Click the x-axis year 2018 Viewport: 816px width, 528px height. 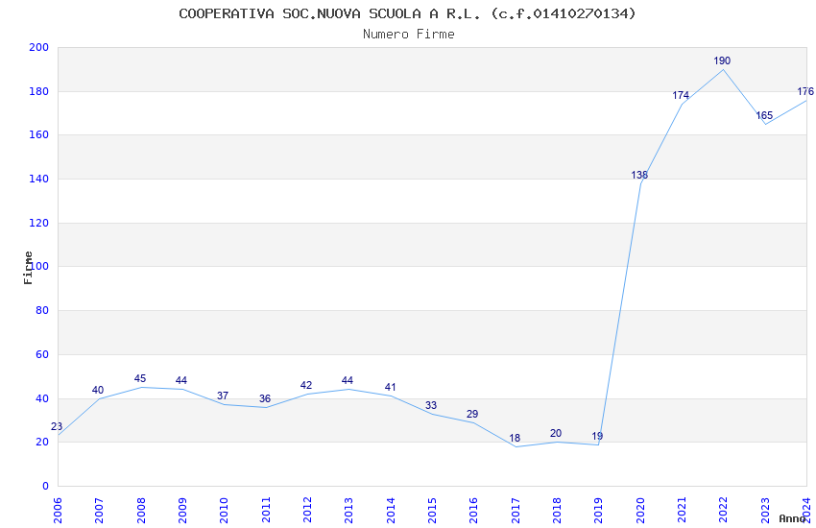tap(557, 511)
